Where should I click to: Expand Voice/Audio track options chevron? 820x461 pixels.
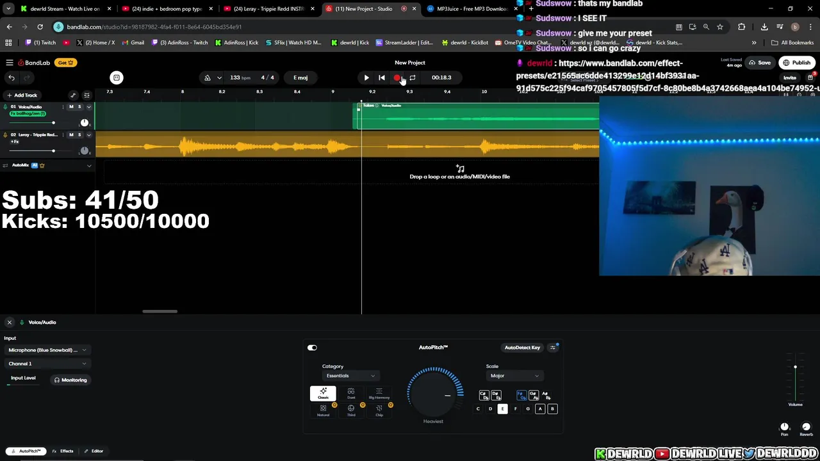pos(89,107)
